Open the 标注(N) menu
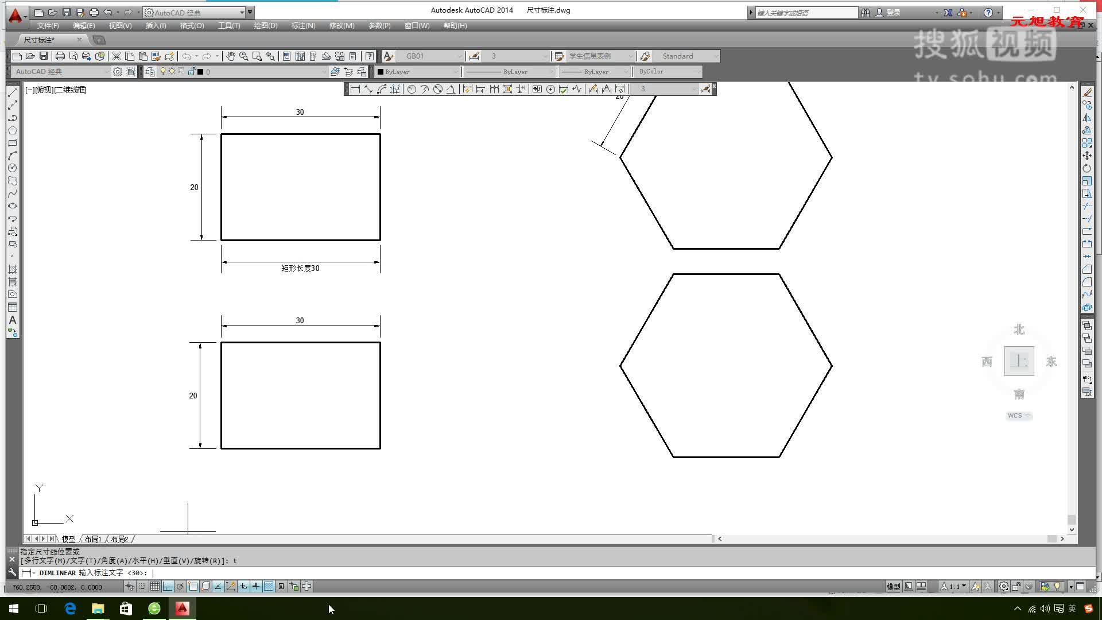The width and height of the screenshot is (1102, 620). point(303,26)
